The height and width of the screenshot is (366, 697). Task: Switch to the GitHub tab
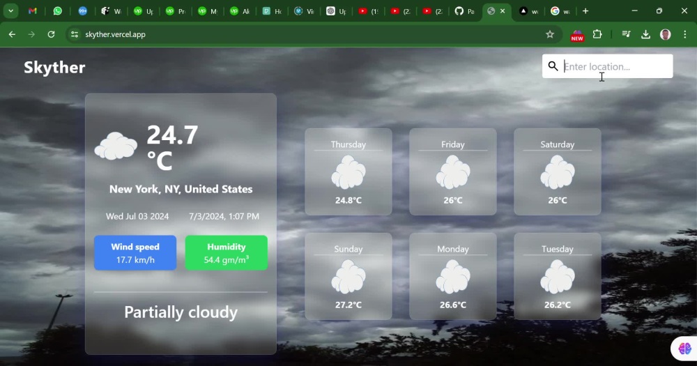464,11
